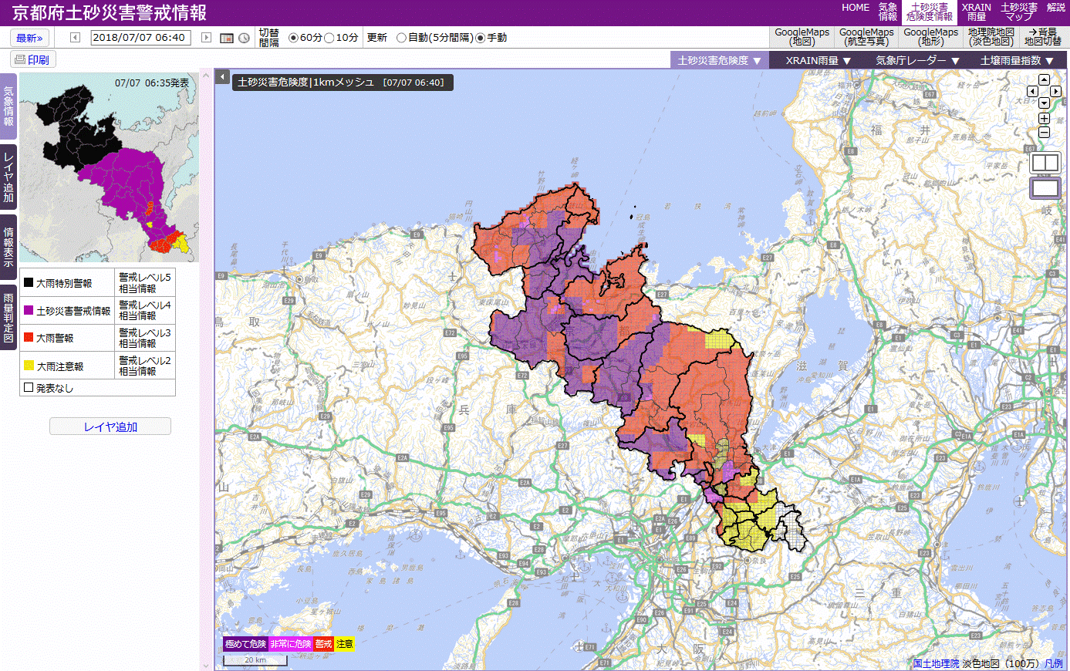Open the 気象情報 side tab
Viewport: 1070px width, 671px height.
pos(8,107)
